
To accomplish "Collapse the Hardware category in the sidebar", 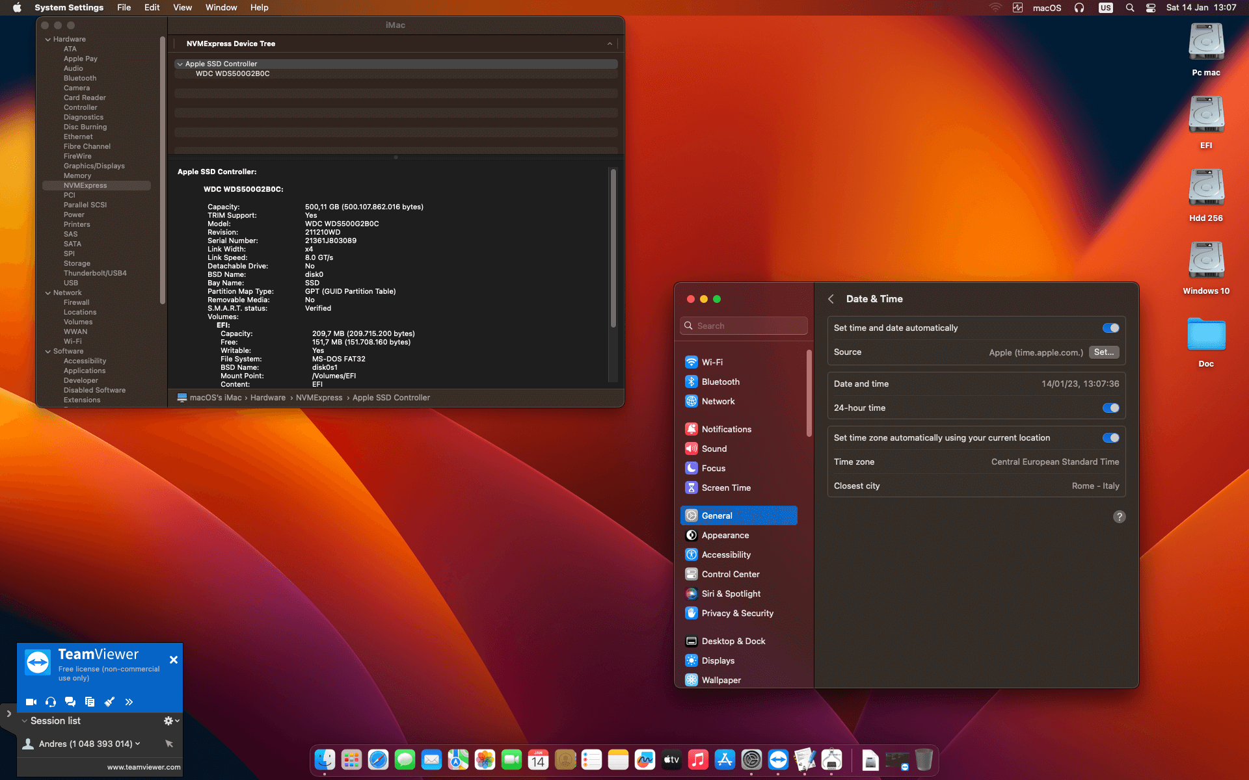I will [48, 39].
